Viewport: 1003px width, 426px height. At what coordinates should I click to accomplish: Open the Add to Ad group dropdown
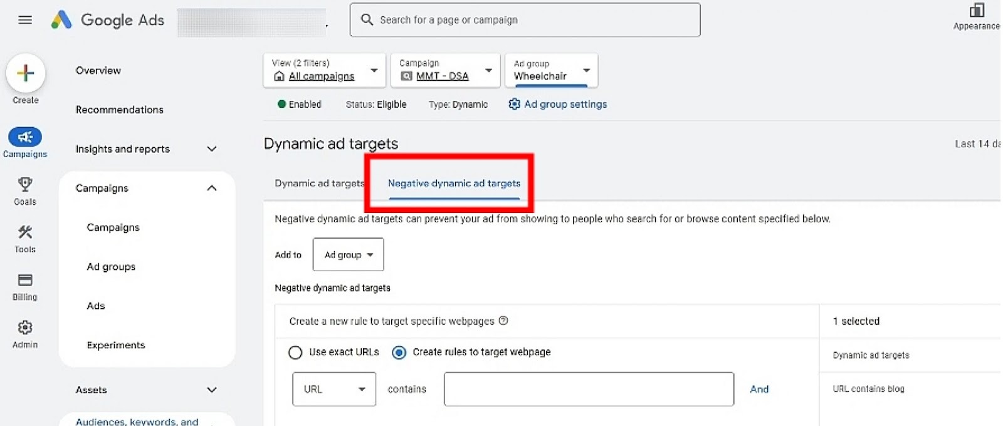[348, 255]
